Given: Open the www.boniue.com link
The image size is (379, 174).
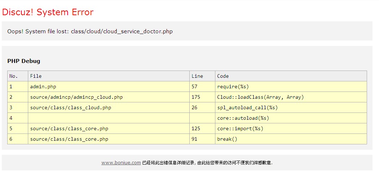Looking at the screenshot, I should pos(121,163).
